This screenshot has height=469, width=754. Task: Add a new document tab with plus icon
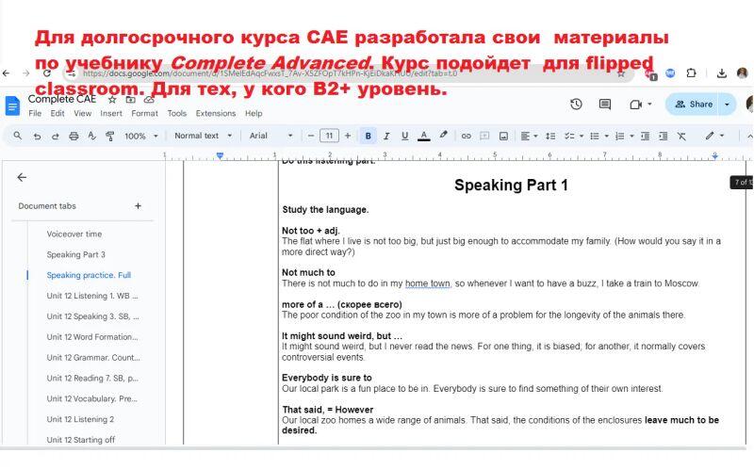pyautogui.click(x=138, y=206)
